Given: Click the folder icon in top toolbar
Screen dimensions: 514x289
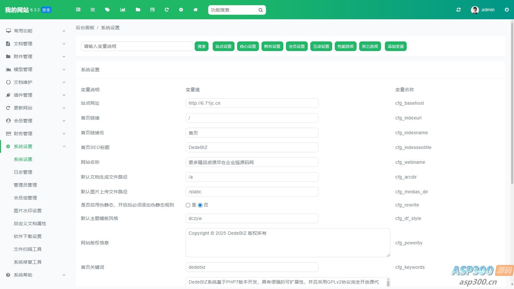Looking at the screenshot, I should click(138, 10).
